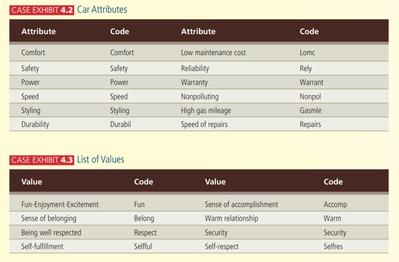Click the 'Sense of accomplishment' value cell
Screen dimensions: 399x262
(241, 204)
